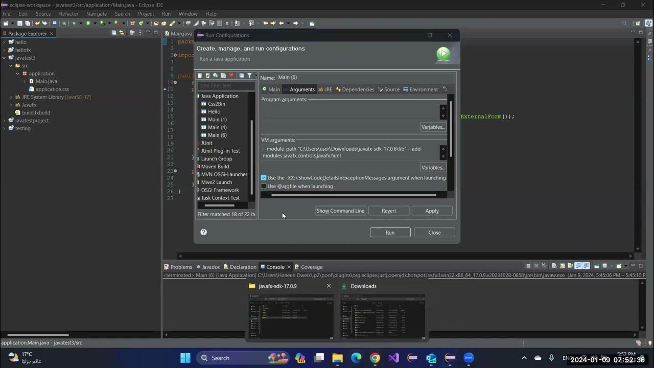
Task: Click Variables button under Program arguments
Action: coord(433,127)
